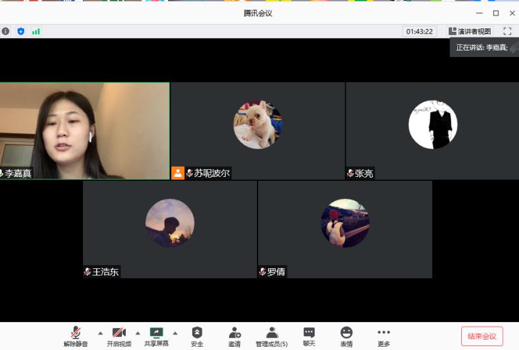Open the security (安全) menu

197,336
